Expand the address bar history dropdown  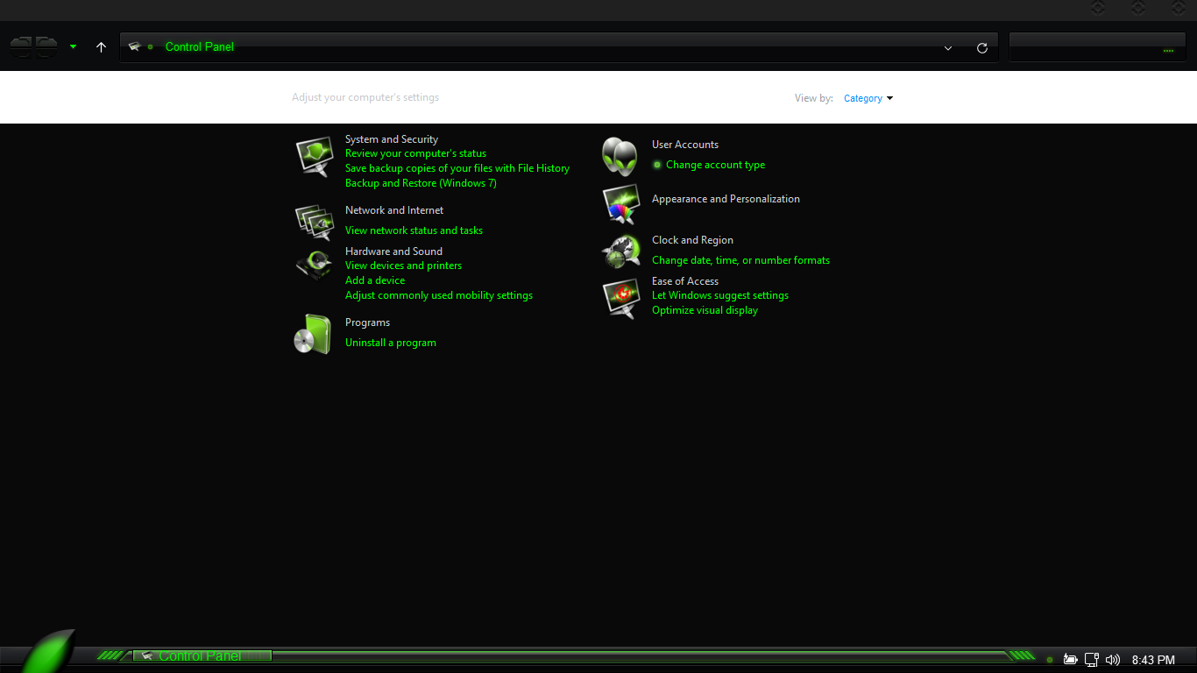(948, 48)
